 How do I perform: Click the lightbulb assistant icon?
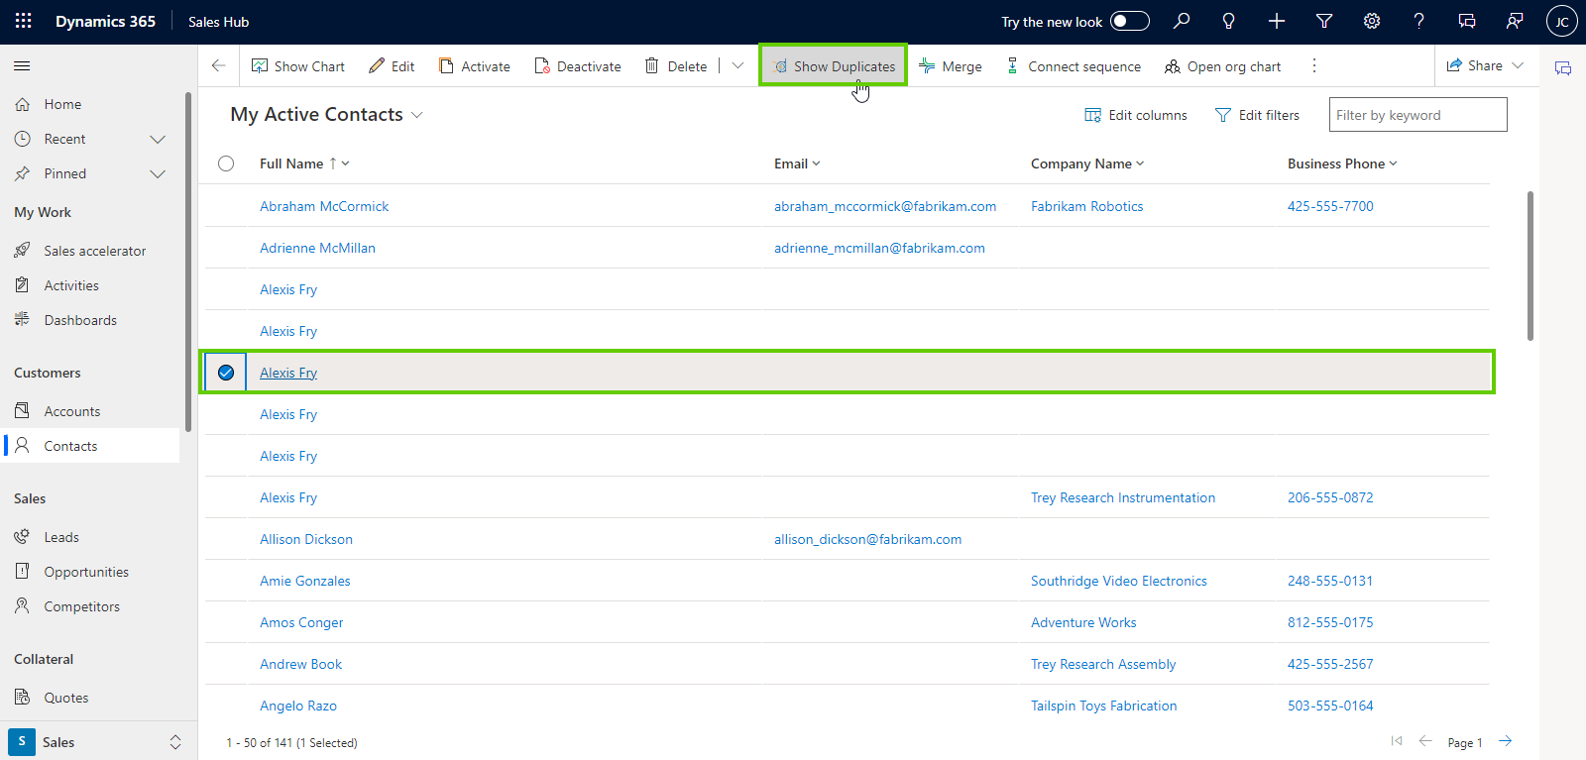[1228, 21]
